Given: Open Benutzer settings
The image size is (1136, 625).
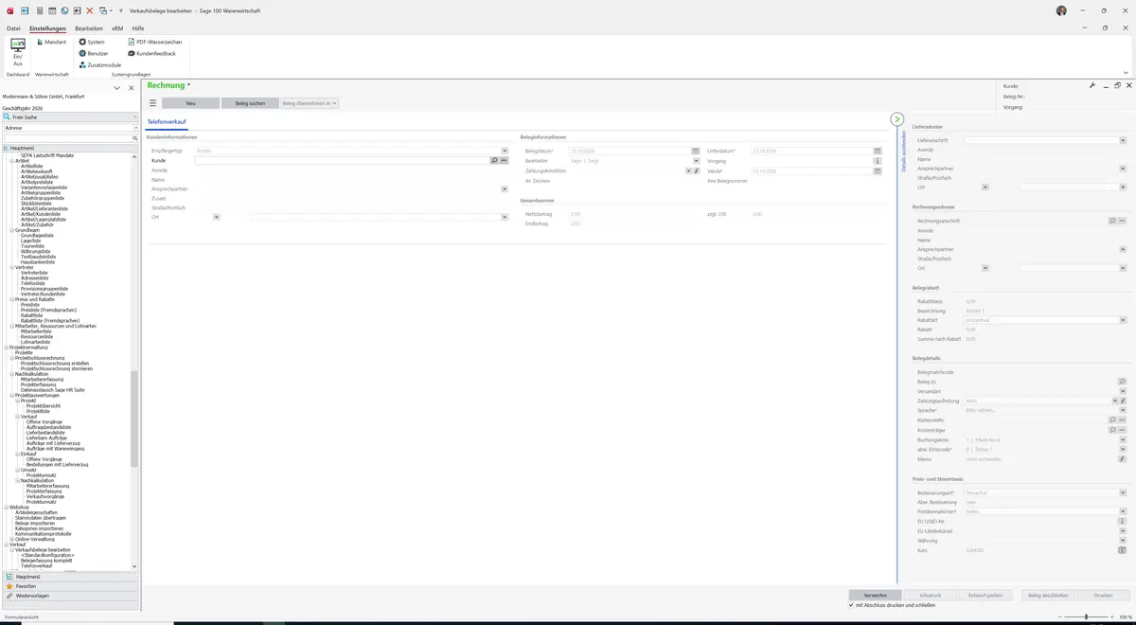Looking at the screenshot, I should [94, 54].
